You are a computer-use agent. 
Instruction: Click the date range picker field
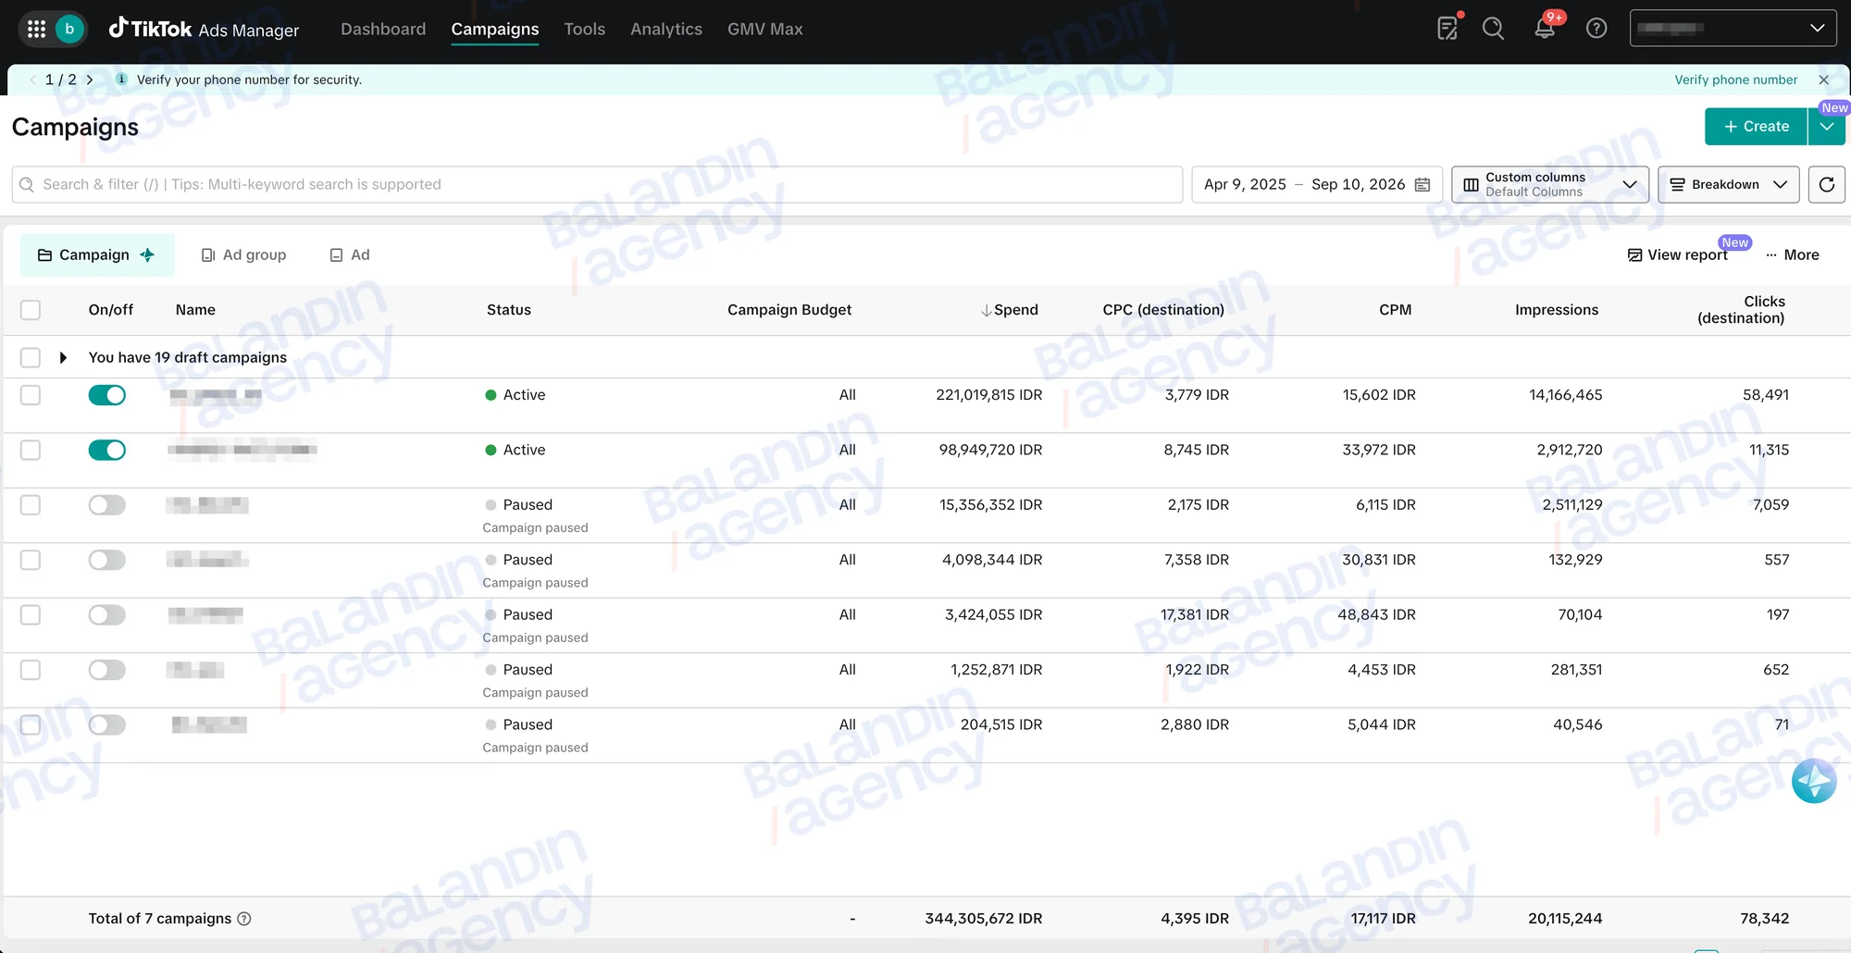(1317, 185)
